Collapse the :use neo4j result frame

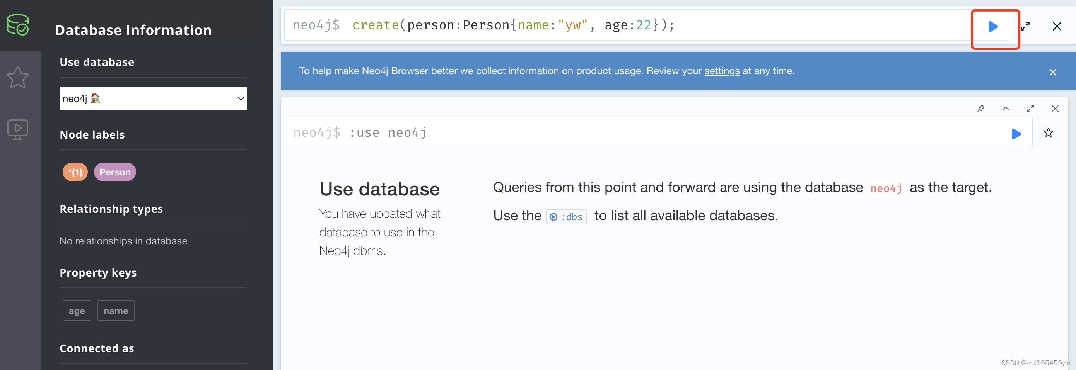point(1005,109)
